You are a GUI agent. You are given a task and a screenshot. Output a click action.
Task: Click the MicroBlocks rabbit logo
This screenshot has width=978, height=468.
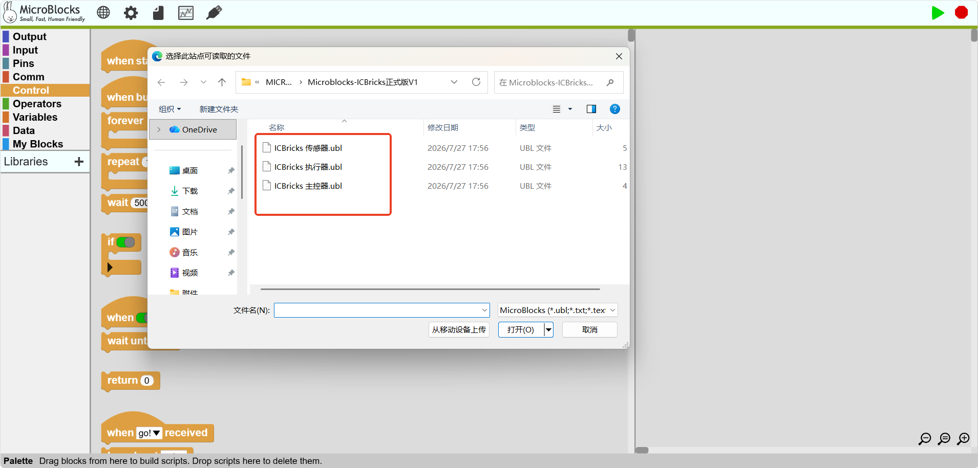pos(10,12)
